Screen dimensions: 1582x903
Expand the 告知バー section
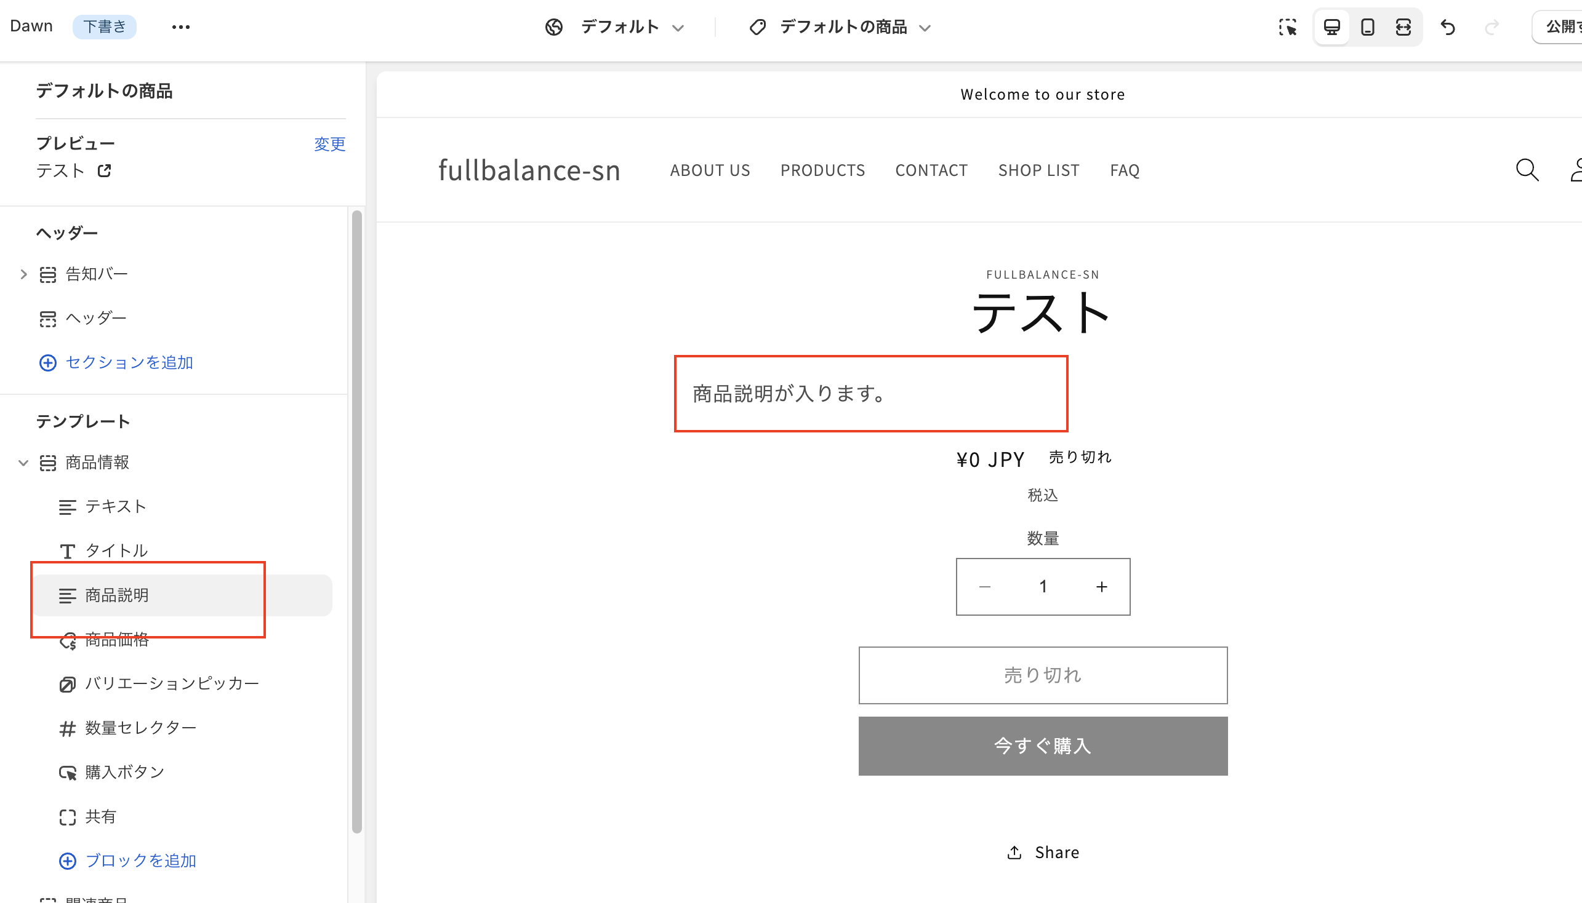(23, 274)
